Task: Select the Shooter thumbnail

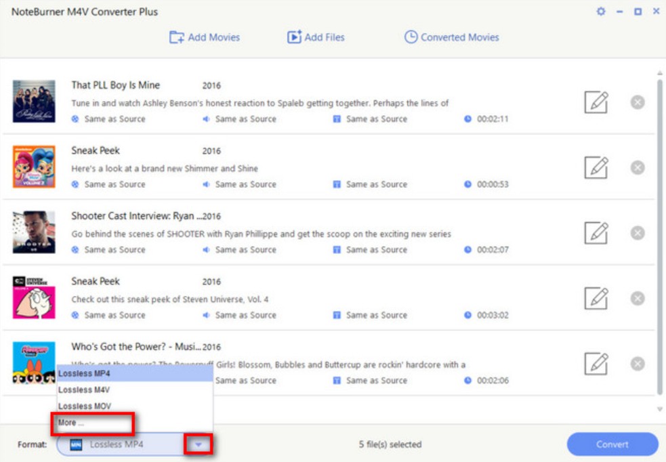Action: (x=34, y=232)
